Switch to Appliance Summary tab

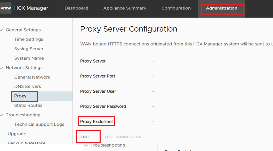125,8
